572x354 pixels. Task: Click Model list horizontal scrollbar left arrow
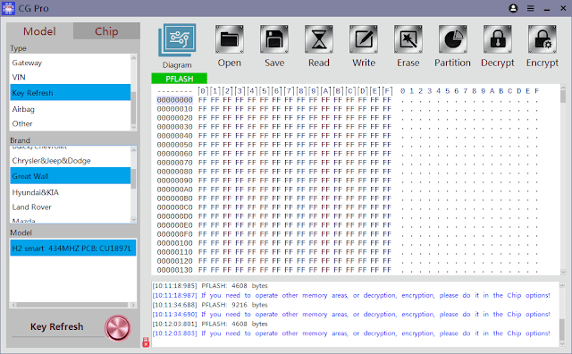(x=13, y=305)
